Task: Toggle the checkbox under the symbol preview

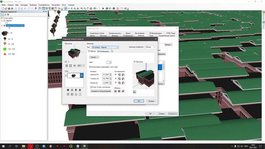Action: click(66, 62)
